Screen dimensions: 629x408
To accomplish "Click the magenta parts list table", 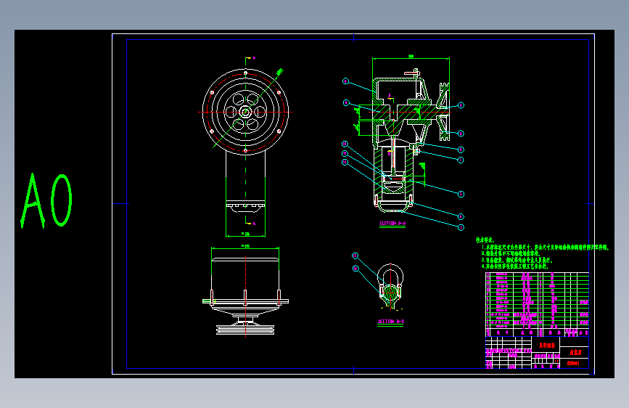I will pyautogui.click(x=537, y=304).
